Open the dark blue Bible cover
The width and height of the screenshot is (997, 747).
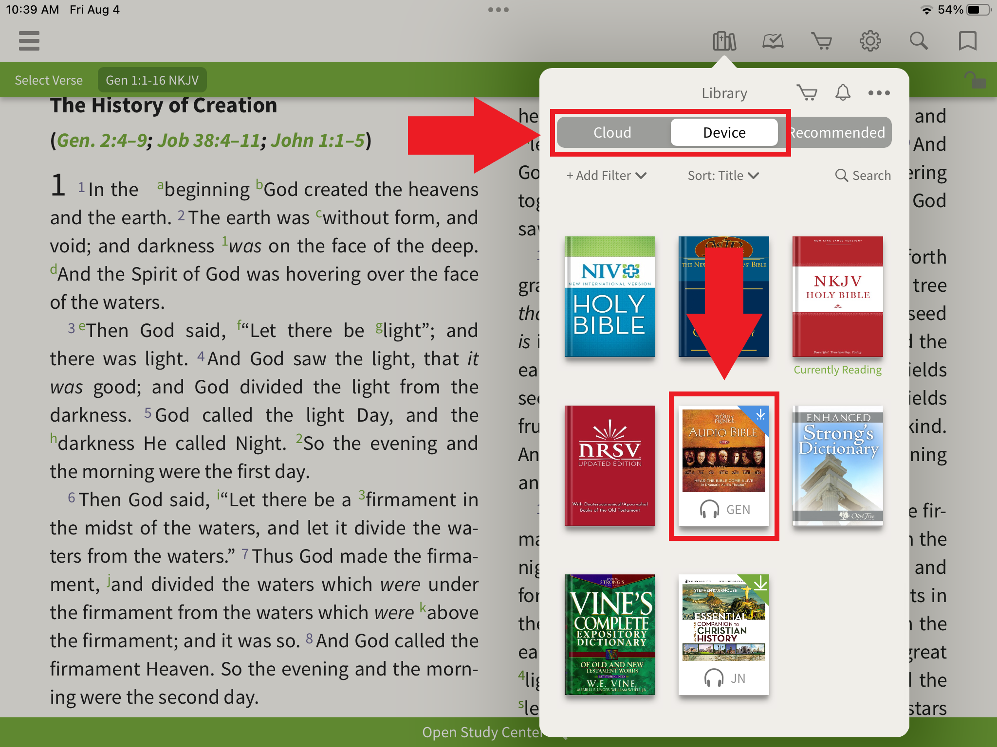(724, 297)
